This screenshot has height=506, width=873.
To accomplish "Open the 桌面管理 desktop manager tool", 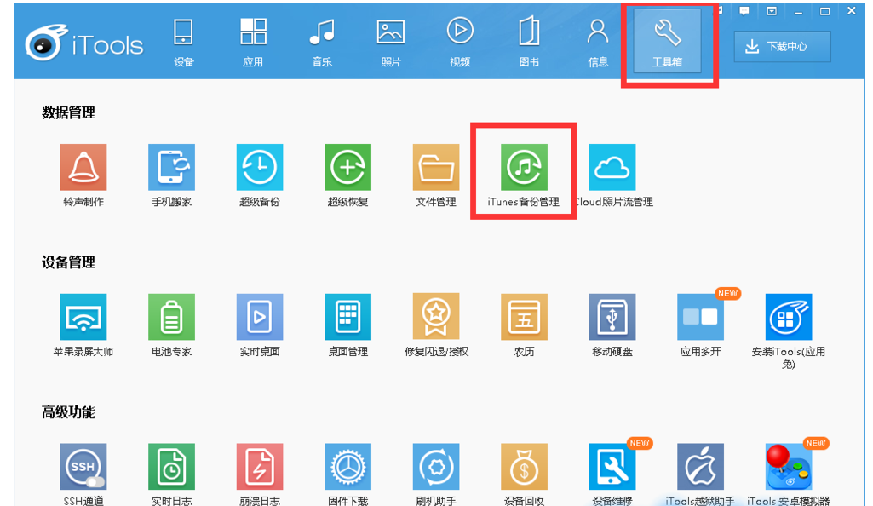I will pyautogui.click(x=348, y=317).
